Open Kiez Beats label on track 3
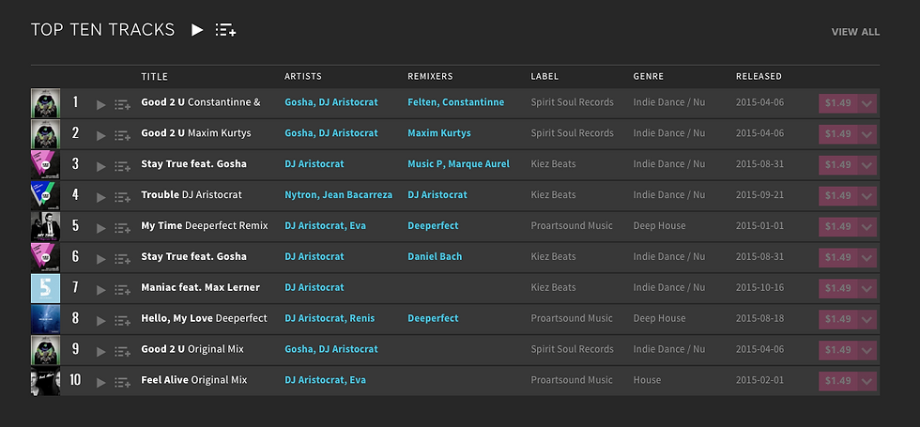Image resolution: width=920 pixels, height=427 pixels. click(x=553, y=164)
